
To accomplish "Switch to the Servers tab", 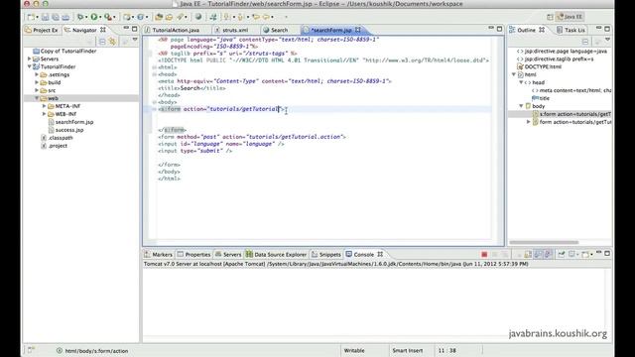I will coord(228,254).
